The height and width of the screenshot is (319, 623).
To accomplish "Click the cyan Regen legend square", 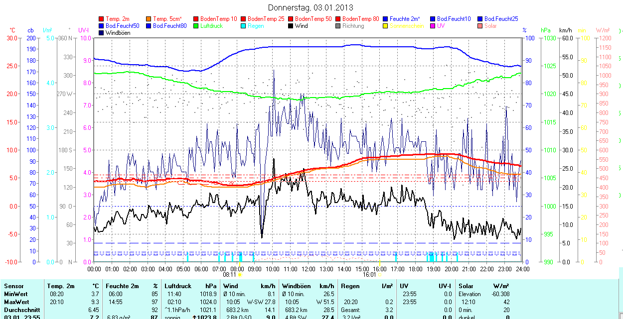I will (244, 26).
